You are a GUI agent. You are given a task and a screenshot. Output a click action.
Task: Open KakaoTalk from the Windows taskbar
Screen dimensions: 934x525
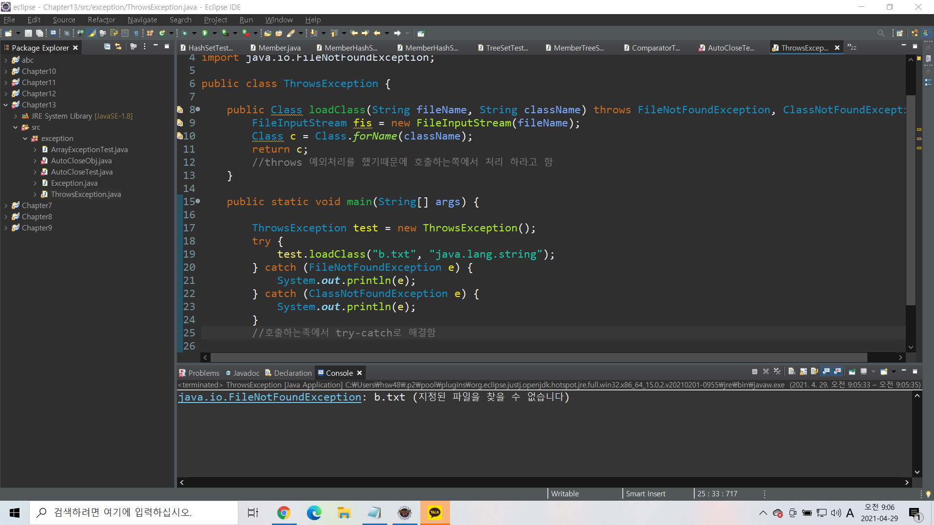click(x=434, y=513)
